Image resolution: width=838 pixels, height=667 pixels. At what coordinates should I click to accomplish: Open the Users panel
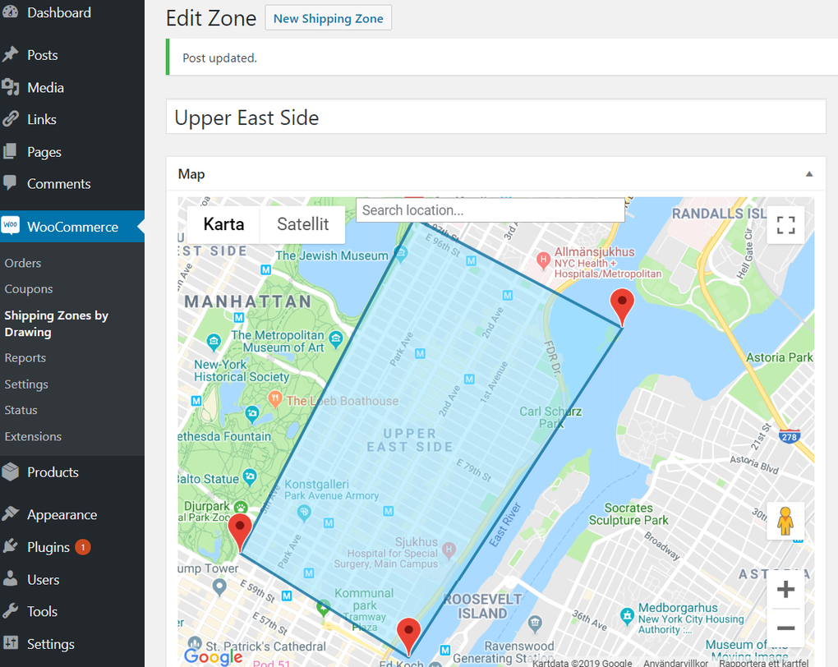[x=45, y=579]
